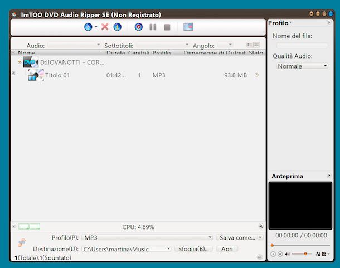Click the Salva come... button
The width and height of the screenshot is (340, 268).
(237, 238)
